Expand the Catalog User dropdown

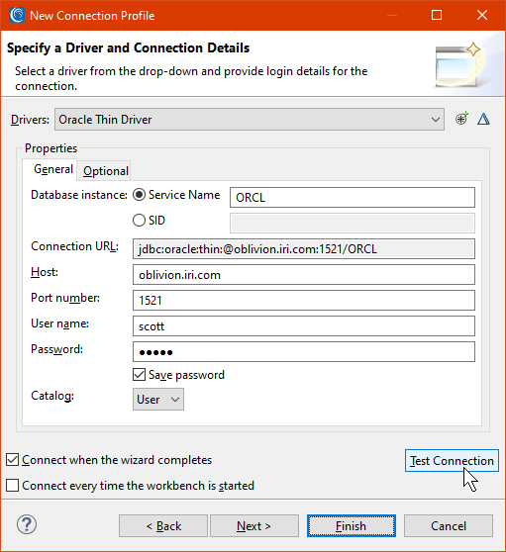tap(158, 400)
